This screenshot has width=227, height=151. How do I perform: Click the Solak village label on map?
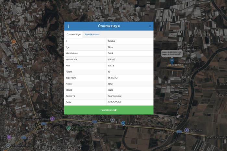pos(187,77)
